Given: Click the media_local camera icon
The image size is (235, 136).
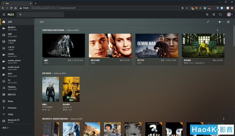Looking at the screenshot, I should click(4, 68).
